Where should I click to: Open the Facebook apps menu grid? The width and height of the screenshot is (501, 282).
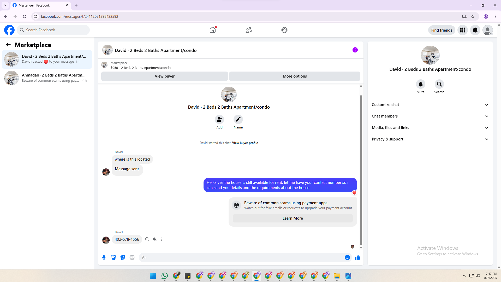463,30
